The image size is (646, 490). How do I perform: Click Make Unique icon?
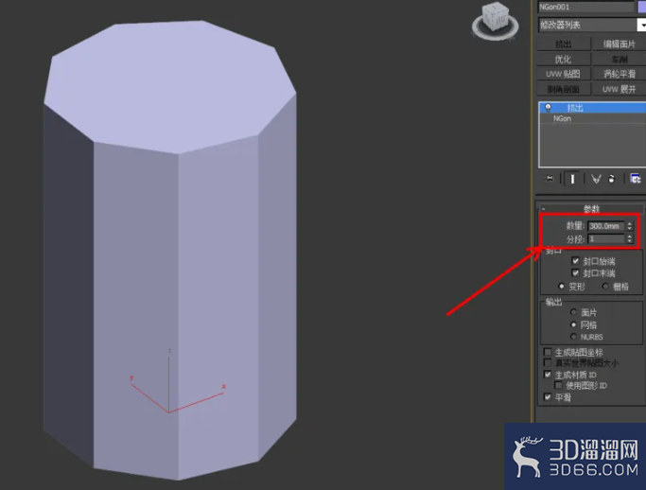596,179
